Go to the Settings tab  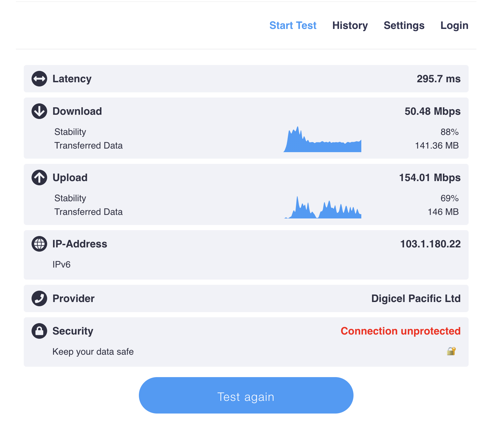click(404, 25)
